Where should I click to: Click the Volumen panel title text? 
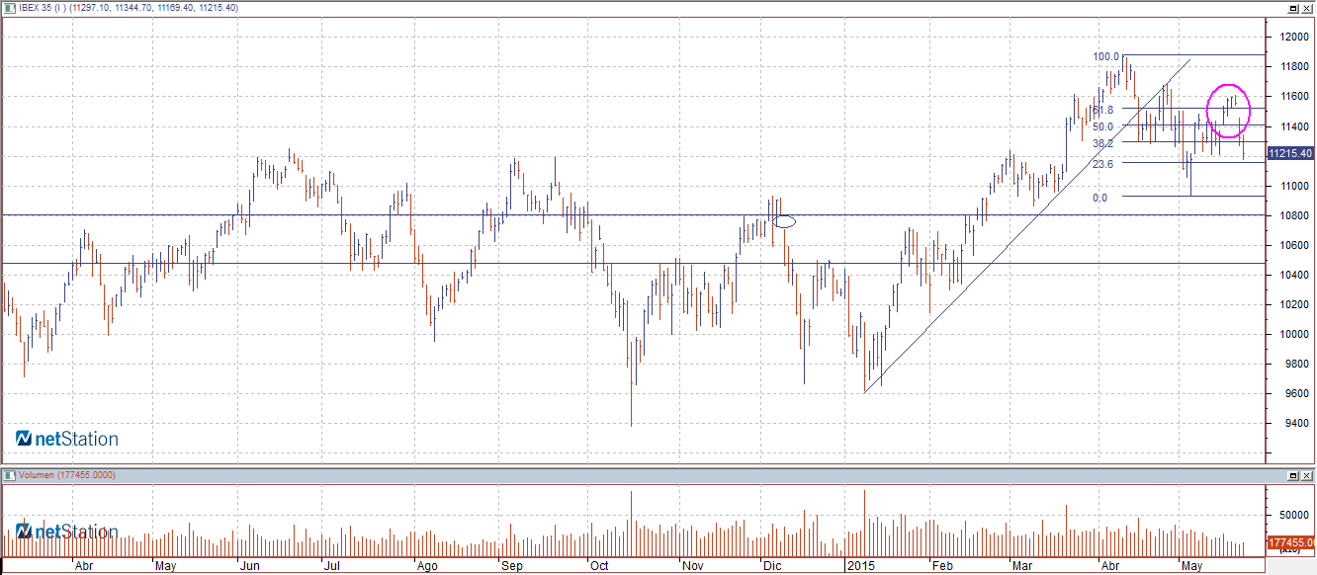tap(61, 475)
